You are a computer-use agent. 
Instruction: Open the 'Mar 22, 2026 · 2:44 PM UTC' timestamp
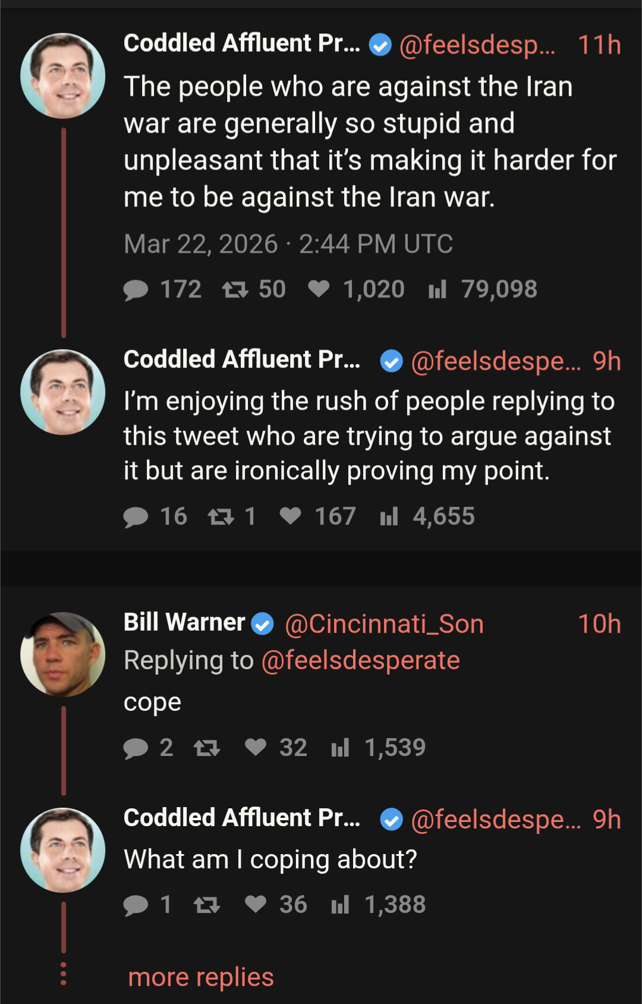point(288,244)
